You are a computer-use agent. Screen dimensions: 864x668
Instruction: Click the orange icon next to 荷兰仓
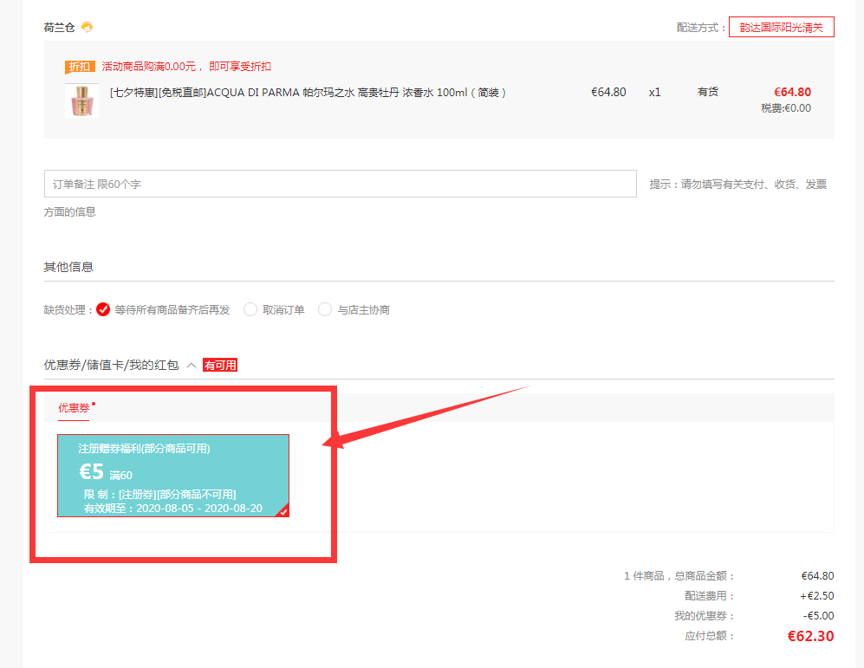[87, 27]
